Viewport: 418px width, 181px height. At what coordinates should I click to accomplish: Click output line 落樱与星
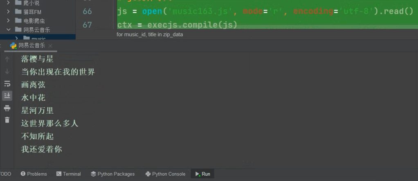click(37, 59)
